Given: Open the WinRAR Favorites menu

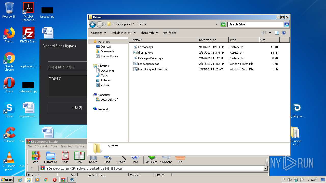Looking at the screenshot, I should (x=66, y=146).
